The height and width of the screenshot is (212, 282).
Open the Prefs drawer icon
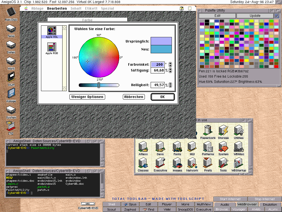(x=208, y=163)
